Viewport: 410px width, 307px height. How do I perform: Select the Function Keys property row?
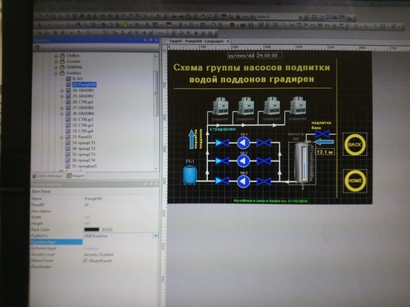[57, 242]
